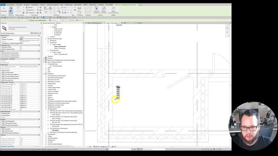
Task: Open the 'Системы' ribbon tab
Action: point(19,5)
